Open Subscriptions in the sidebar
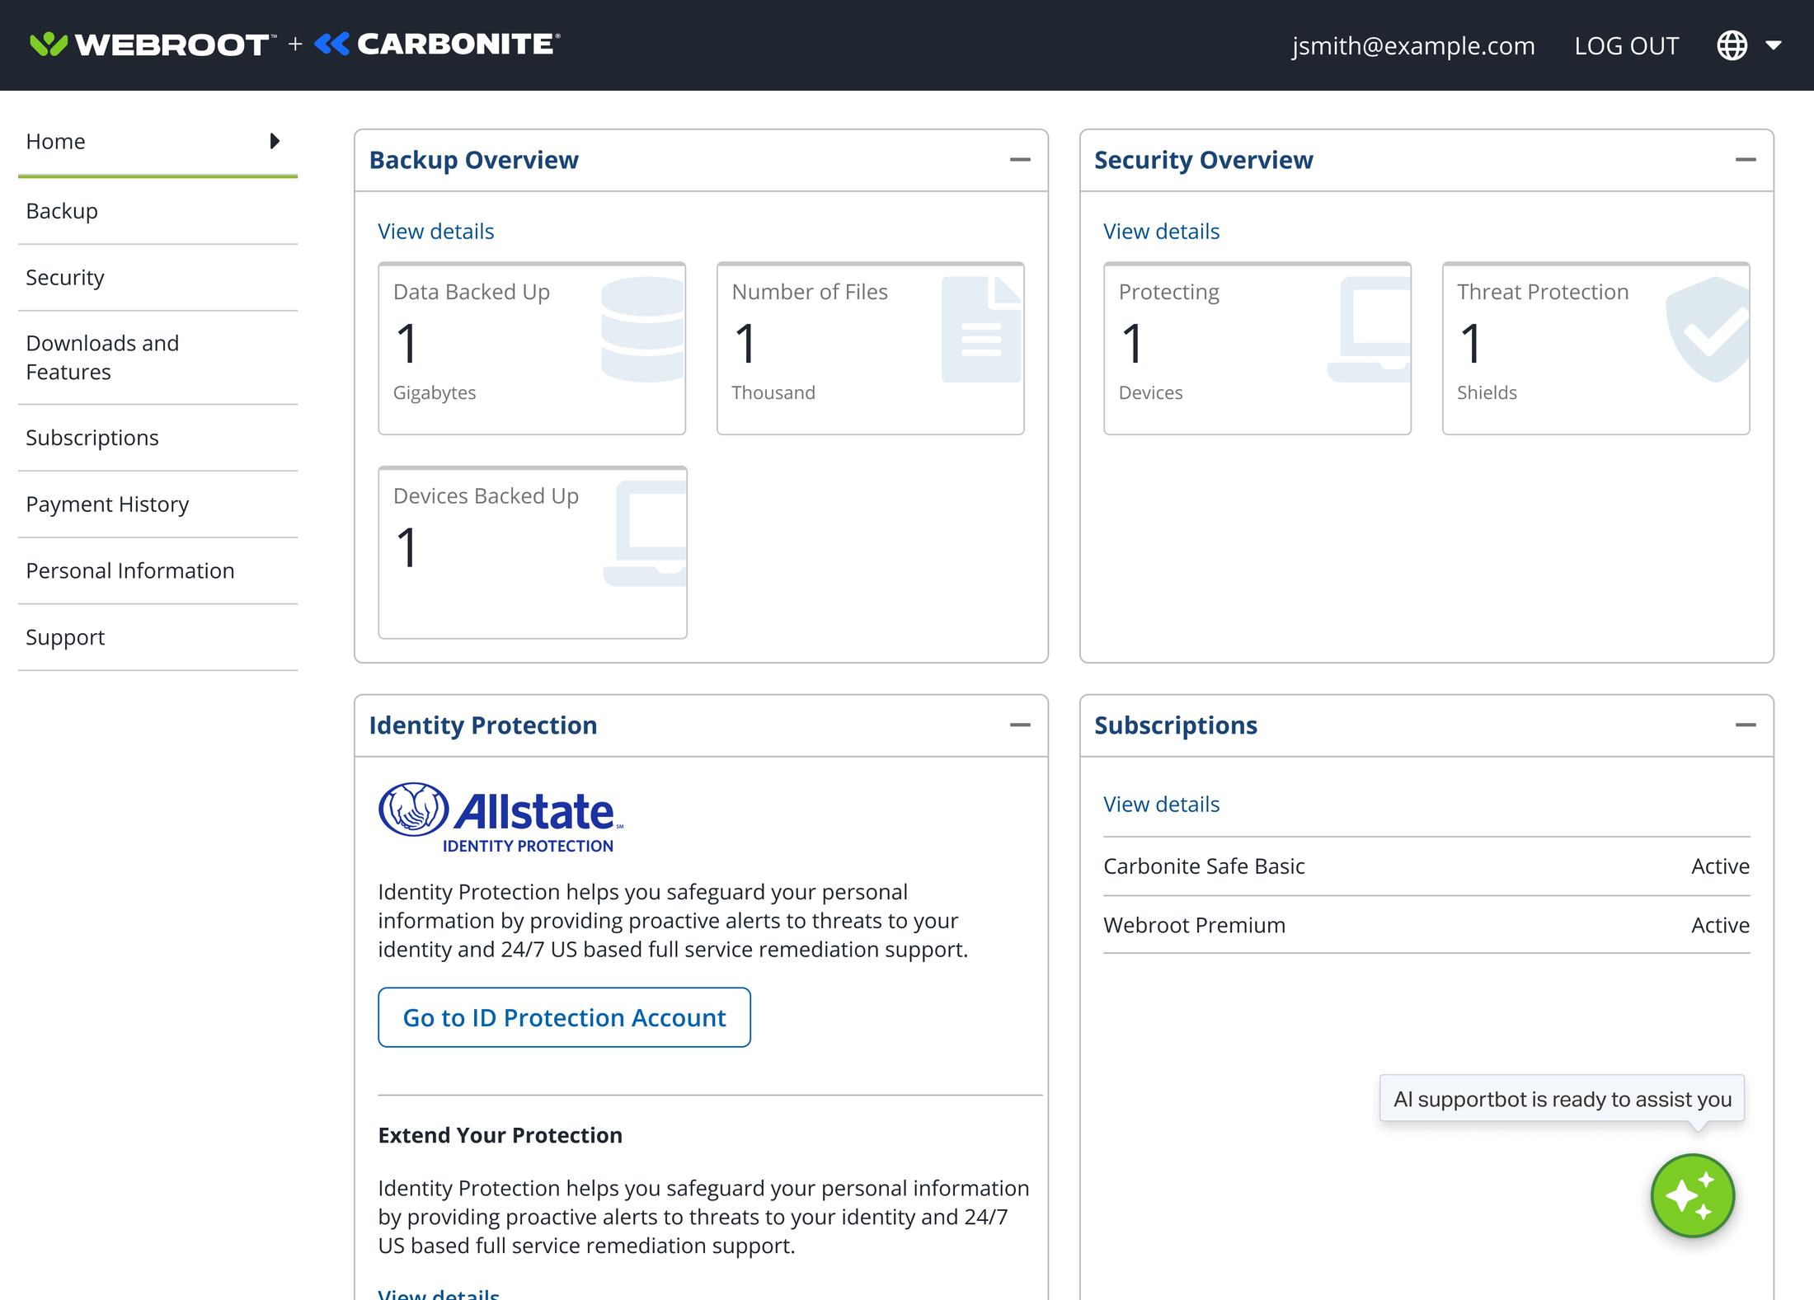 tap(157, 438)
